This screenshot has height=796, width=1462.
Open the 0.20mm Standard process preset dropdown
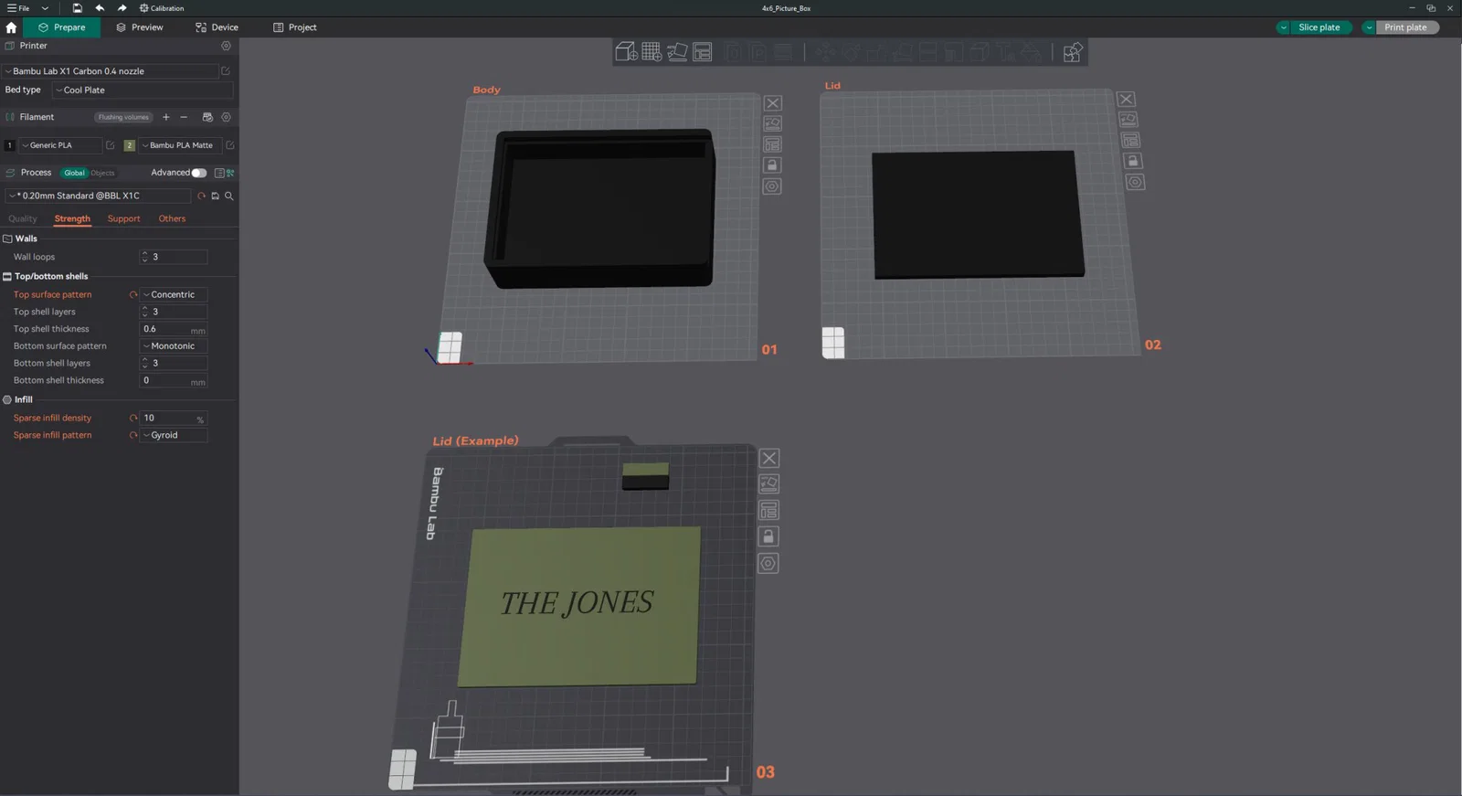click(99, 196)
